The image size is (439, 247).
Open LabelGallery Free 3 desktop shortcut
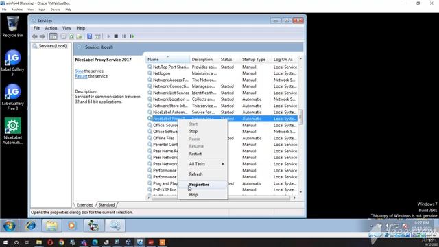click(x=12, y=97)
